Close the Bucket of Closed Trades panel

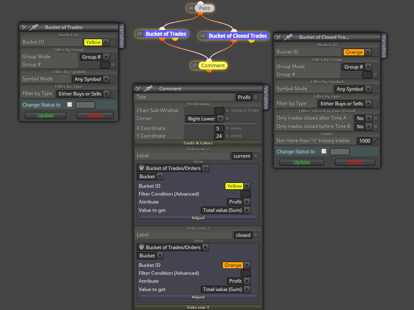(x=278, y=37)
